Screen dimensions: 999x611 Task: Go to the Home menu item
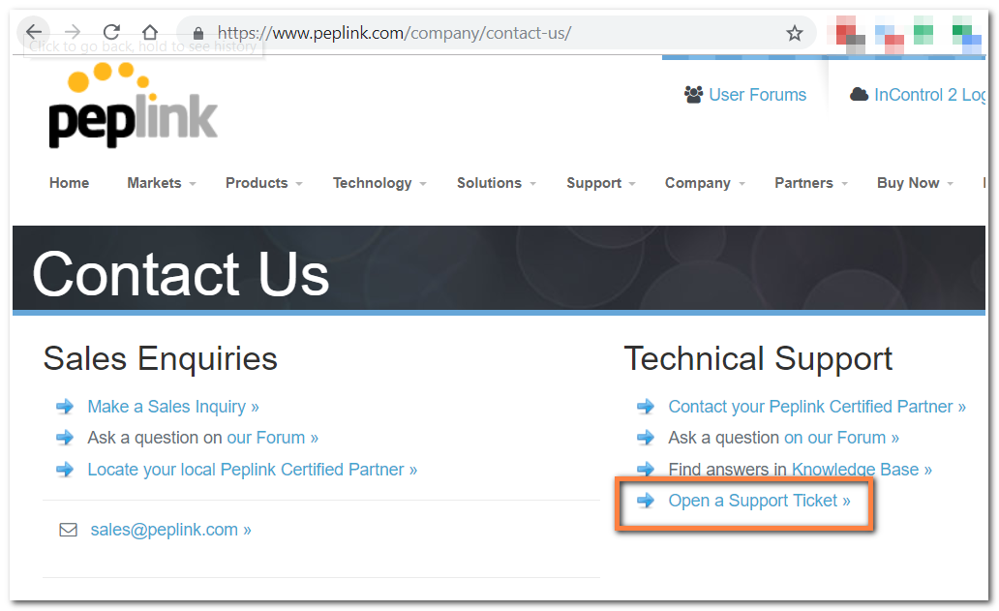(69, 183)
